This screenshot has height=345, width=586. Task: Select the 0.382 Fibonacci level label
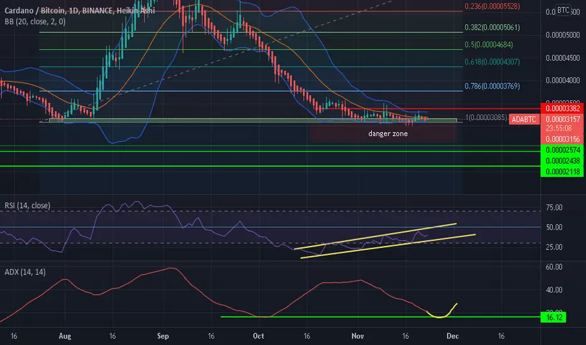492,27
